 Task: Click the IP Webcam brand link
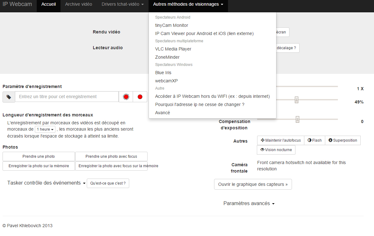17,4
